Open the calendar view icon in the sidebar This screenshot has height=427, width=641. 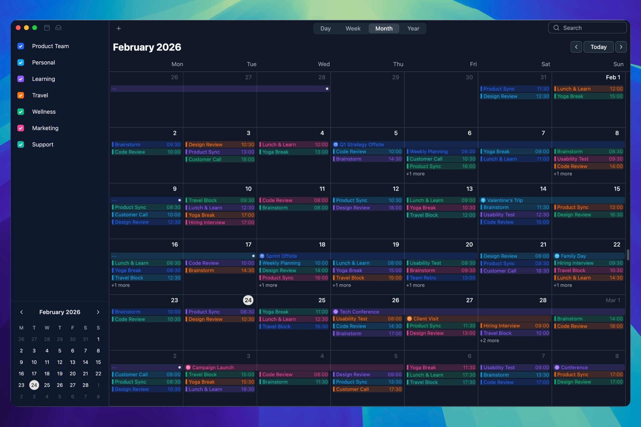point(47,28)
